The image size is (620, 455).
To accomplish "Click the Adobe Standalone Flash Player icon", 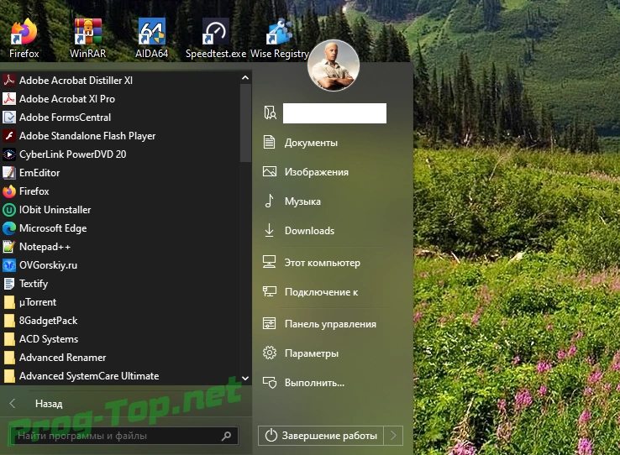I will (x=9, y=136).
